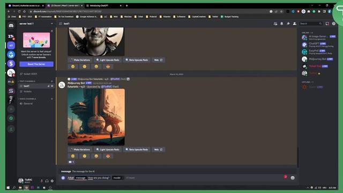Add a new voice channel plus icon
Screen dimensions: 343x193
pyautogui.click(x=52, y=99)
